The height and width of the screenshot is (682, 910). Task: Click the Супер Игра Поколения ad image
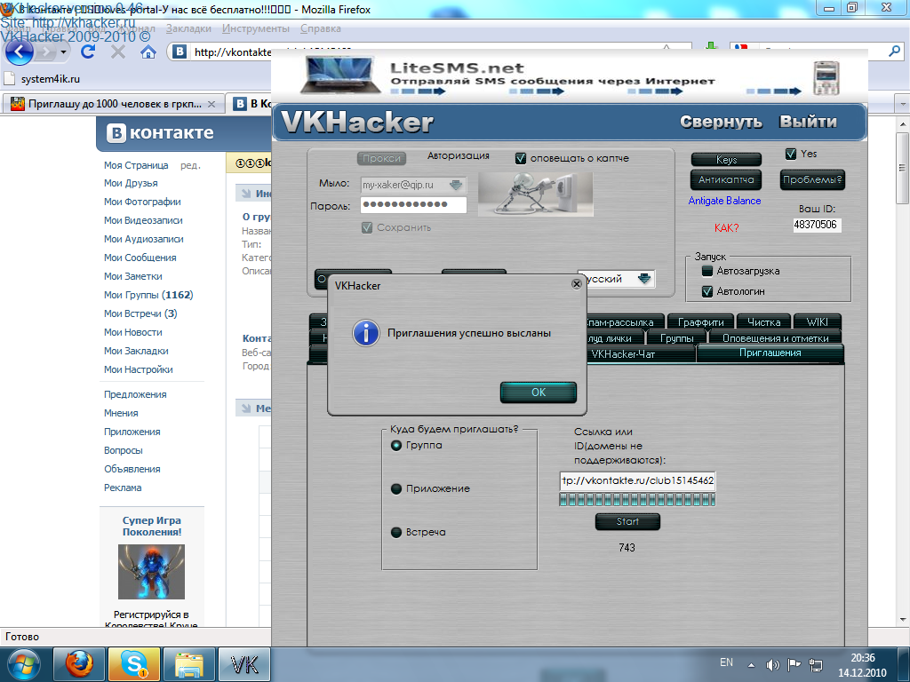(151, 572)
